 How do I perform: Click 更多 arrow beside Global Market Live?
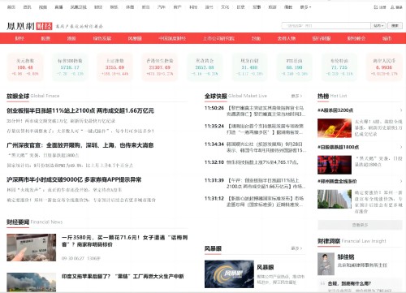coord(296,96)
